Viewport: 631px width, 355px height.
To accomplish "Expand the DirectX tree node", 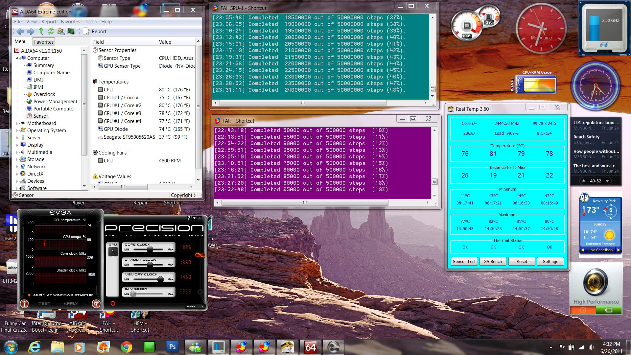I will 17,174.
